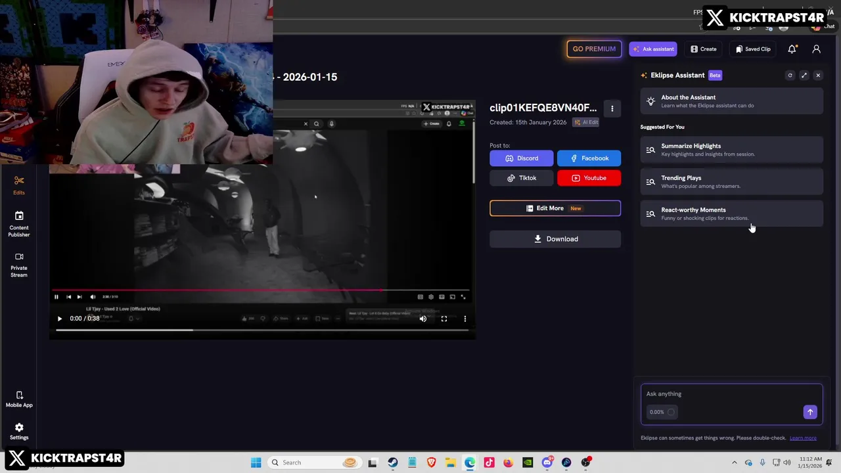This screenshot has height=473, width=841.
Task: Open taskbar clock and date
Action: pos(811,462)
